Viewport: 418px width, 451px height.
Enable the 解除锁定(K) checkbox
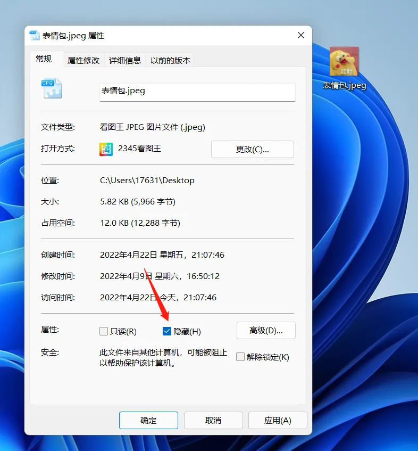point(240,357)
